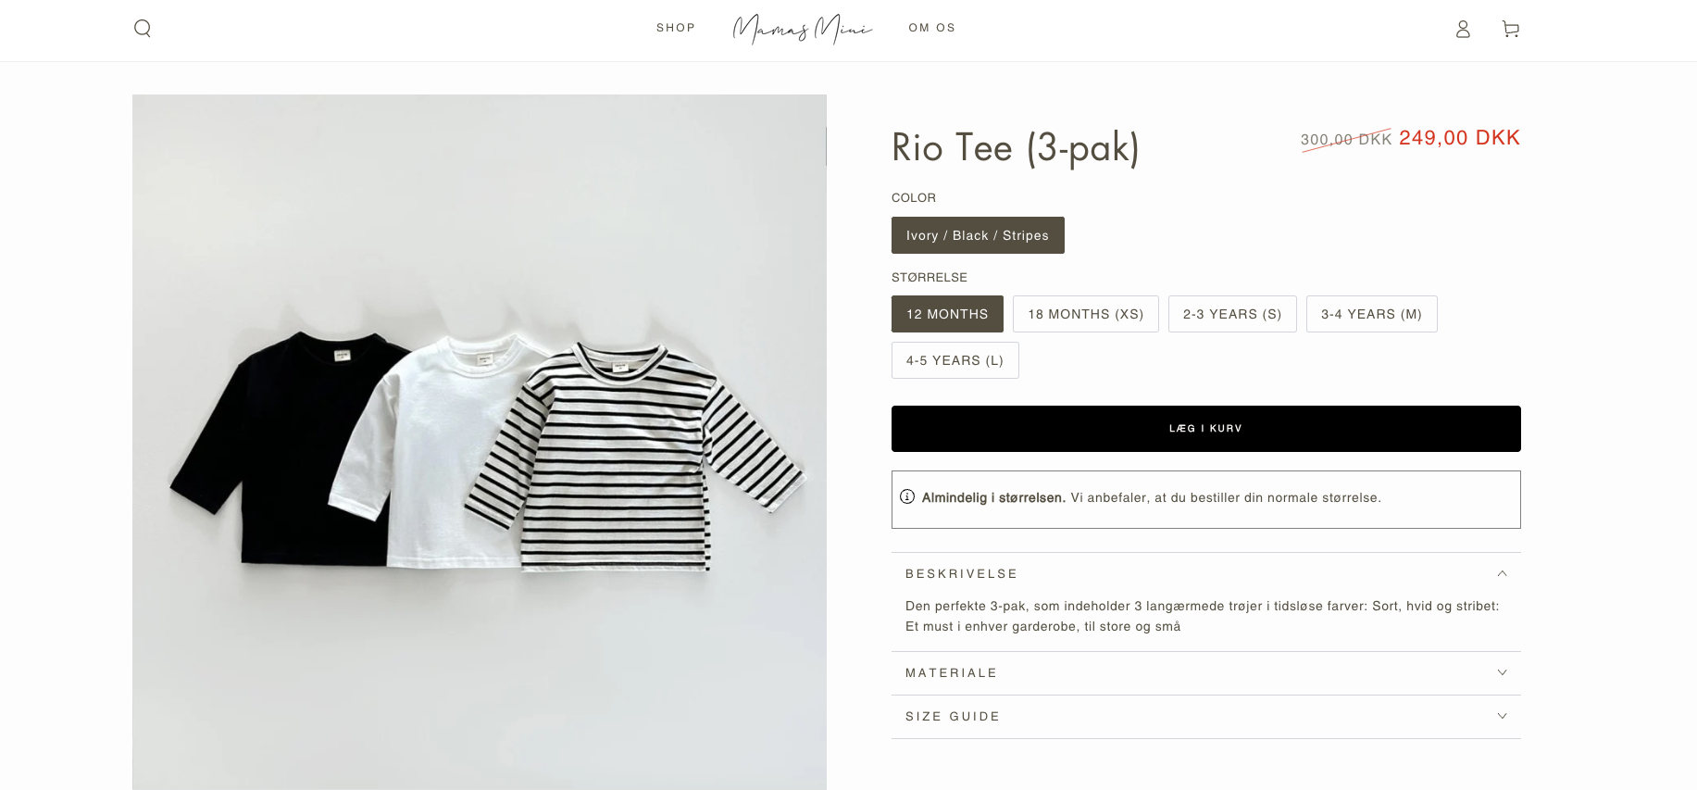Image resolution: width=1697 pixels, height=790 pixels.
Task: Select size 12 Months
Action: click(947, 314)
